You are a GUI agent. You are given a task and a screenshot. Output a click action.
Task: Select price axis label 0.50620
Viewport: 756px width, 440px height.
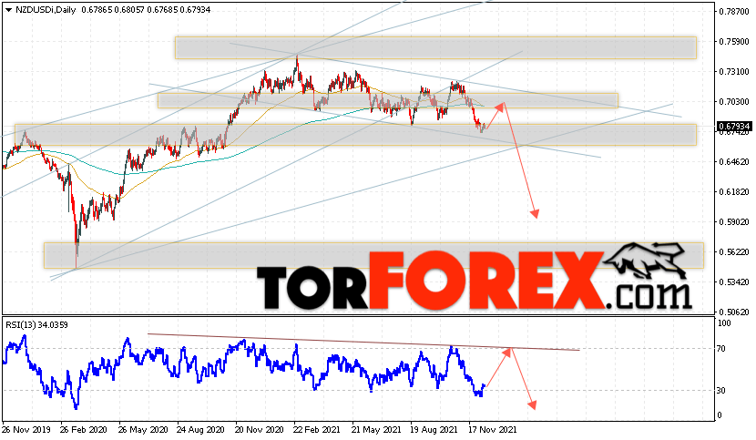[734, 312]
